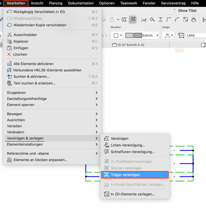The height and width of the screenshot is (208, 206).
Task: Open the Teamwork menu
Action: [x=129, y=3]
